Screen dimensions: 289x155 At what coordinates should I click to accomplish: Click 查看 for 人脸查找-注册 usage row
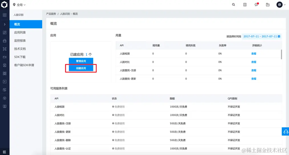point(254,70)
